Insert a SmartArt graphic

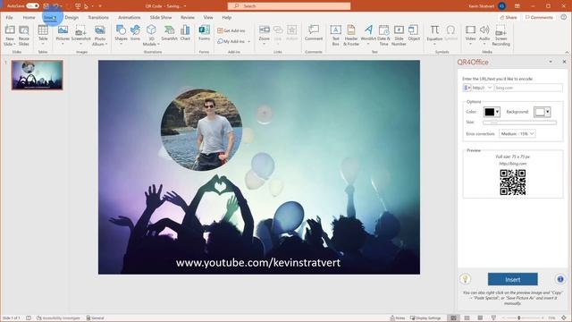169,33
